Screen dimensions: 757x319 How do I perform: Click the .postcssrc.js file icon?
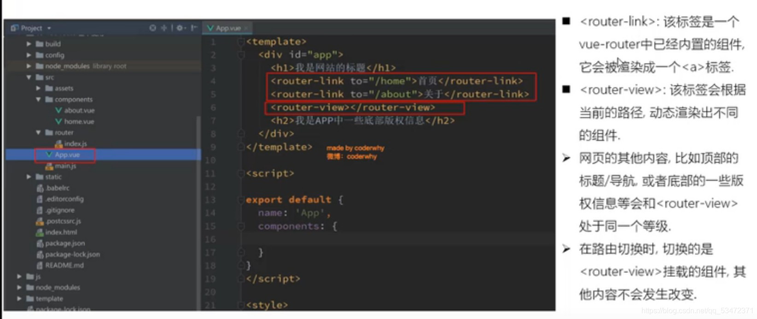click(40, 221)
